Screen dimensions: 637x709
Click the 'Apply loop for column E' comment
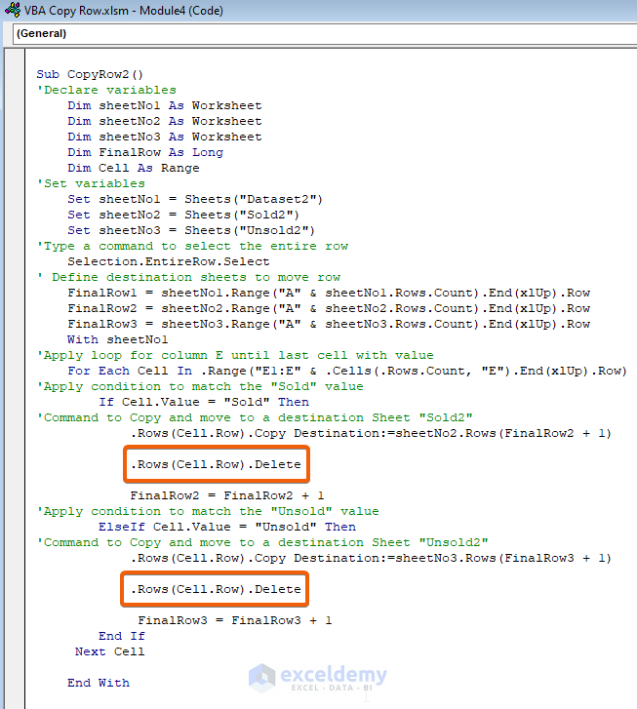pos(235,355)
